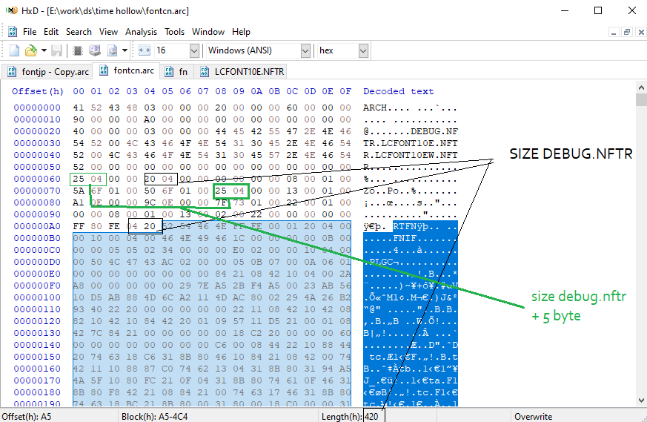This screenshot has width=647, height=422.
Task: Create a new file with the New icon
Action: 14,50
